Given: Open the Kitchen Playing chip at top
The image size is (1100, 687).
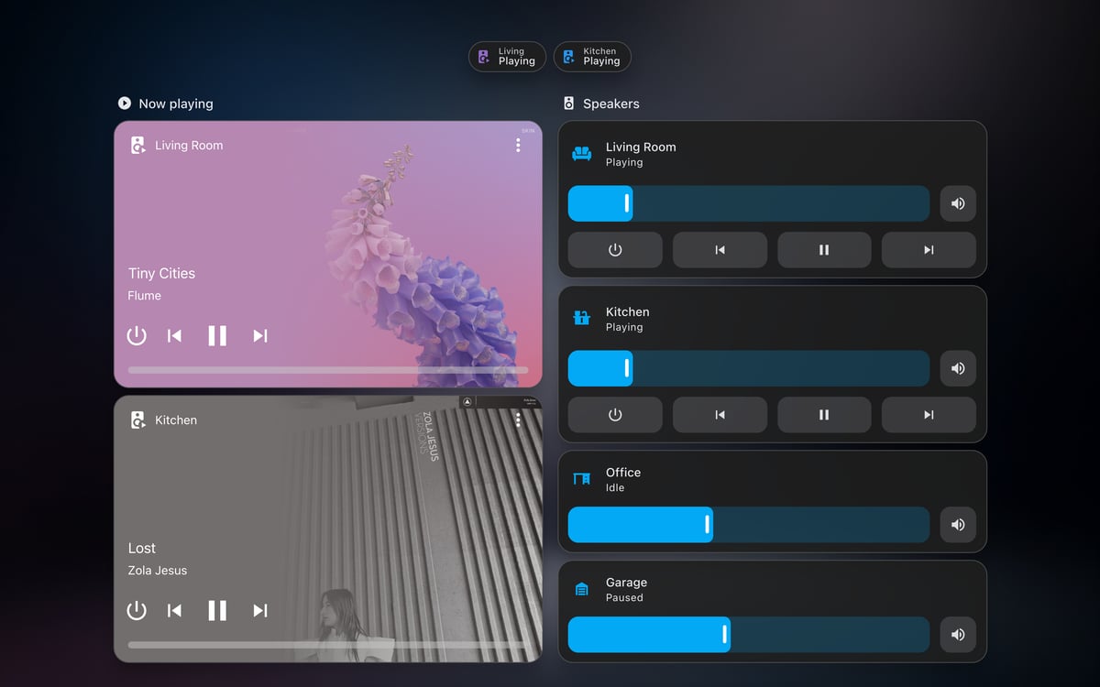Looking at the screenshot, I should (x=592, y=57).
